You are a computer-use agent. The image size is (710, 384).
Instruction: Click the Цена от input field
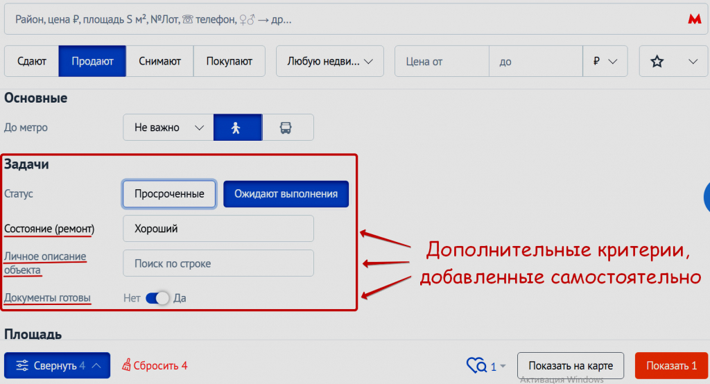pos(441,61)
